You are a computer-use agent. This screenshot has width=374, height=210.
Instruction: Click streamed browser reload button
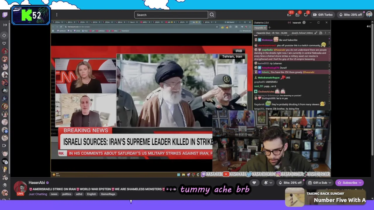pos(61,27)
